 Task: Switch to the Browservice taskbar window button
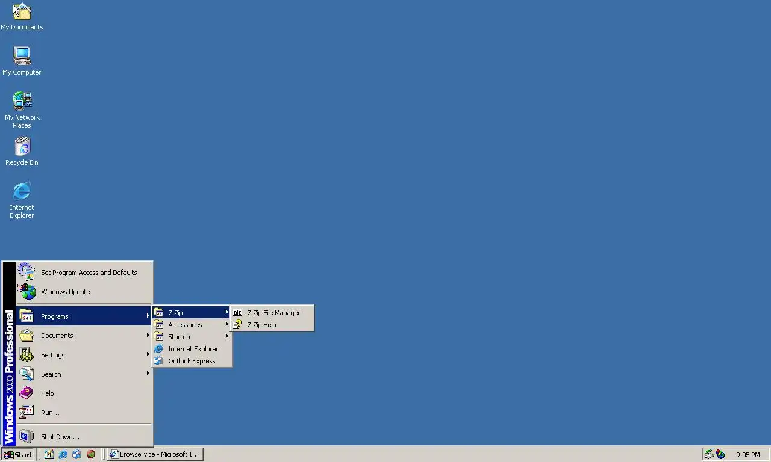click(155, 454)
